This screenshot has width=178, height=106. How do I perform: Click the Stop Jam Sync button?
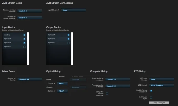click(159, 103)
